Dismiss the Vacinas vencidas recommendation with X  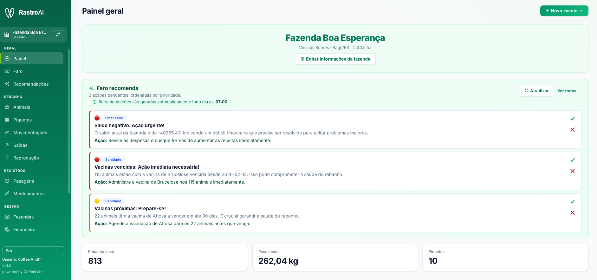click(573, 171)
